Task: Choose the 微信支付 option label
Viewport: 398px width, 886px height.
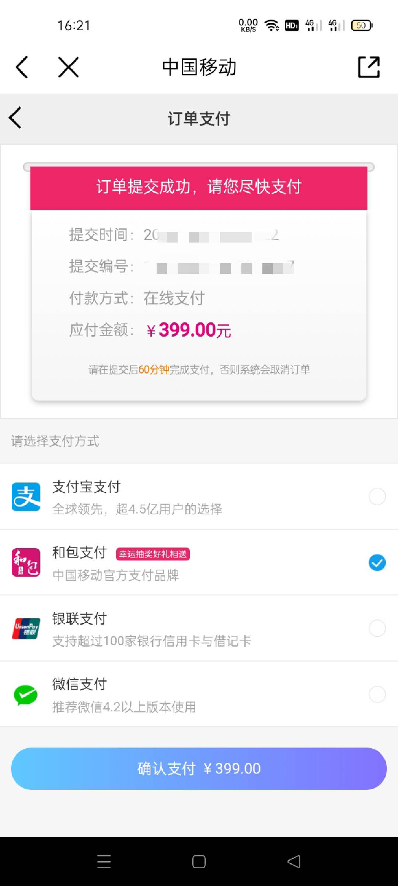Action: click(80, 684)
